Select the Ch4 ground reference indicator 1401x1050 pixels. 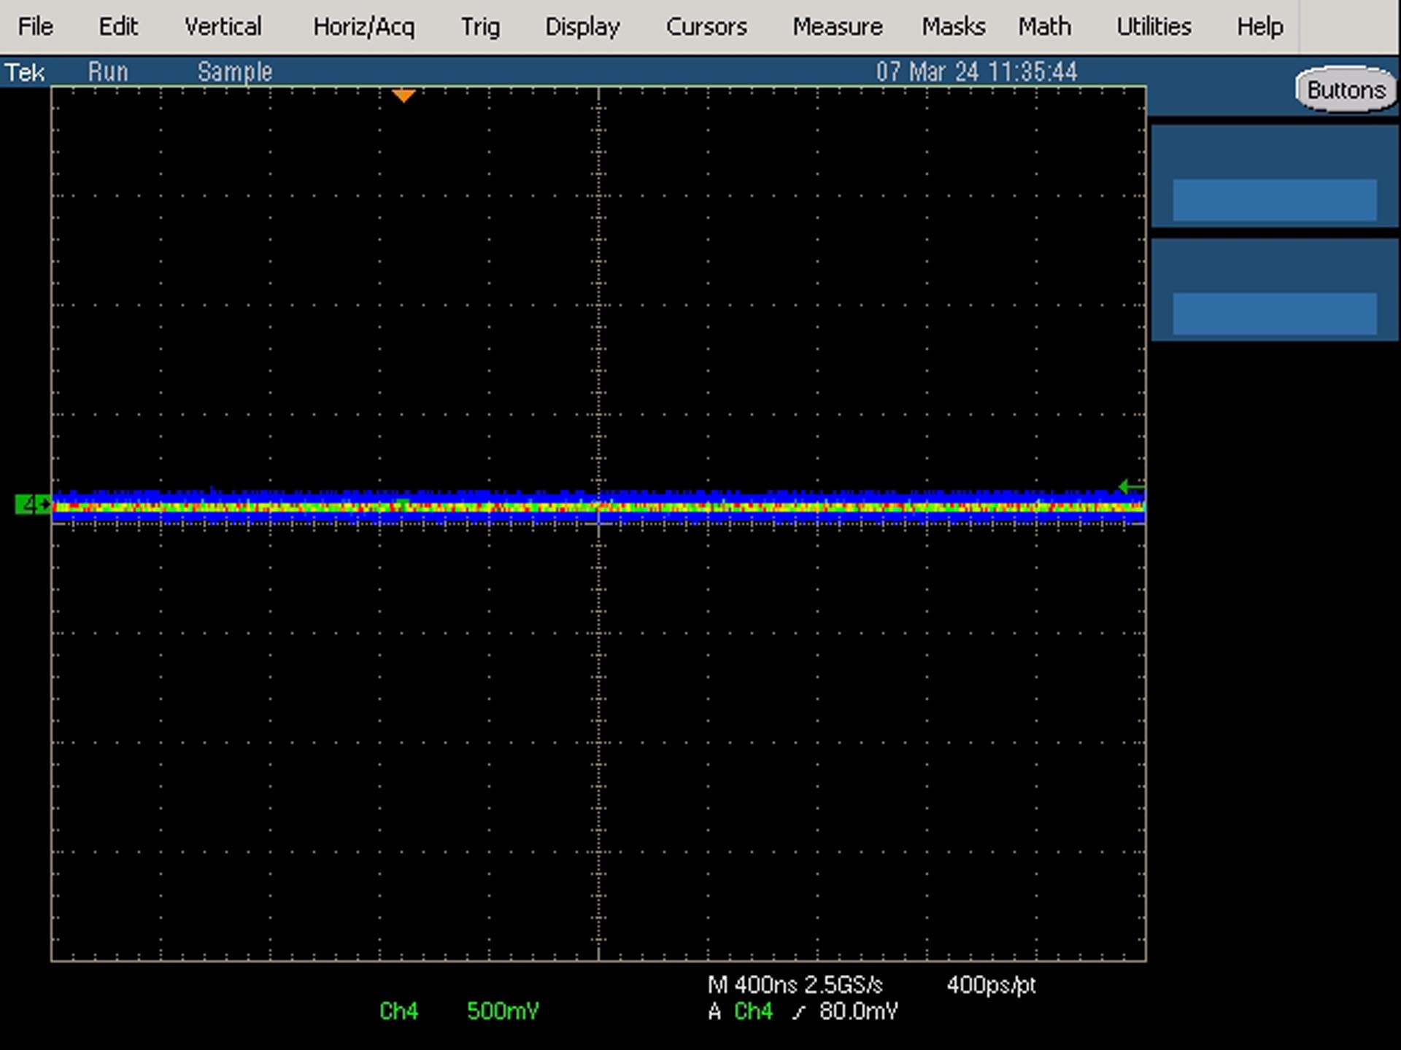pyautogui.click(x=33, y=504)
